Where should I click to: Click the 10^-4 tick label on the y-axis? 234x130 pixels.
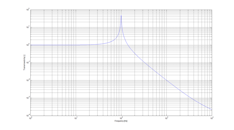[x=27, y=115]
